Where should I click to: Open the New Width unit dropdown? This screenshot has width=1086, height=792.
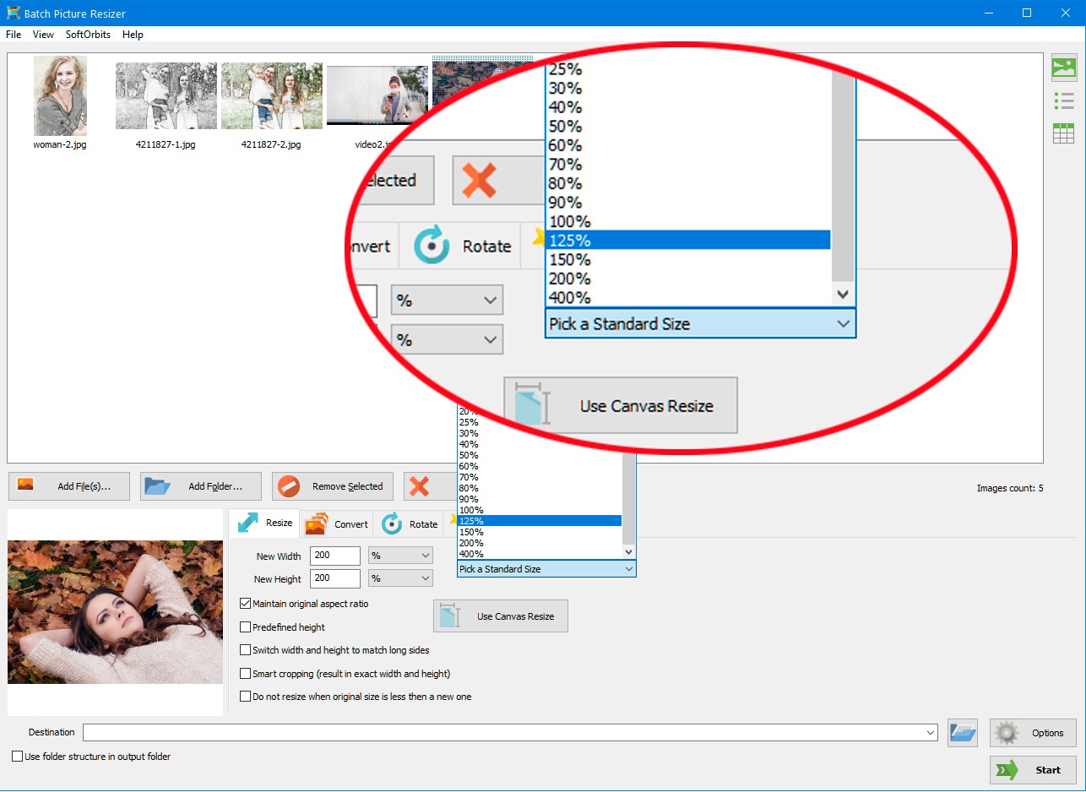(400, 556)
